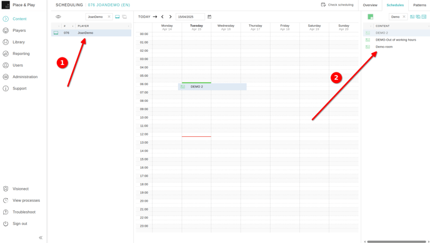The image size is (430, 243).
Task: Click the monitor icon in row 076
Action: coord(56,33)
